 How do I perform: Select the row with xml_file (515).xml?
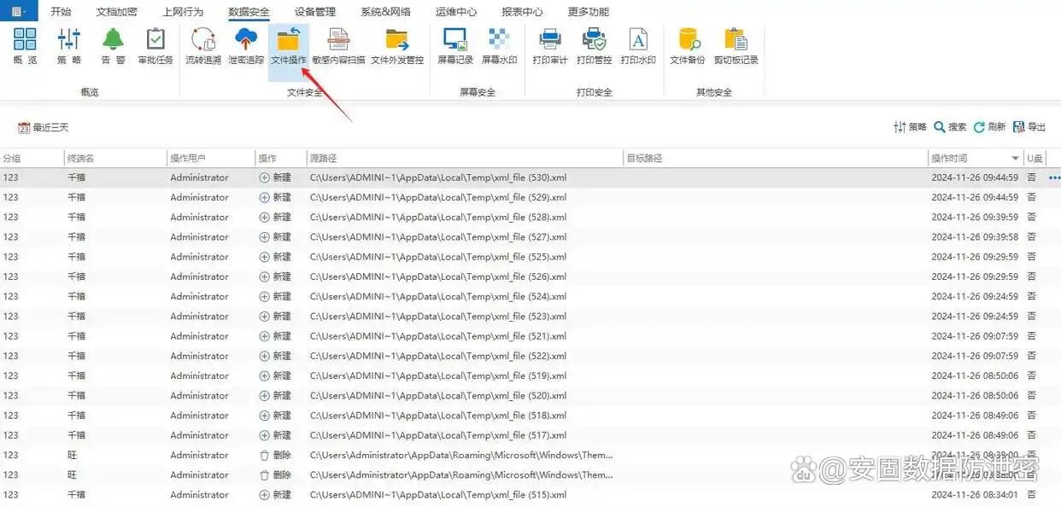[530, 495]
